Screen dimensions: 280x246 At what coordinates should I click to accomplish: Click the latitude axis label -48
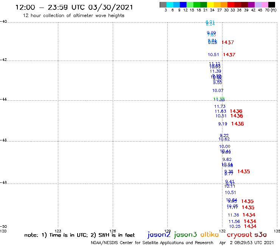point(3,182)
